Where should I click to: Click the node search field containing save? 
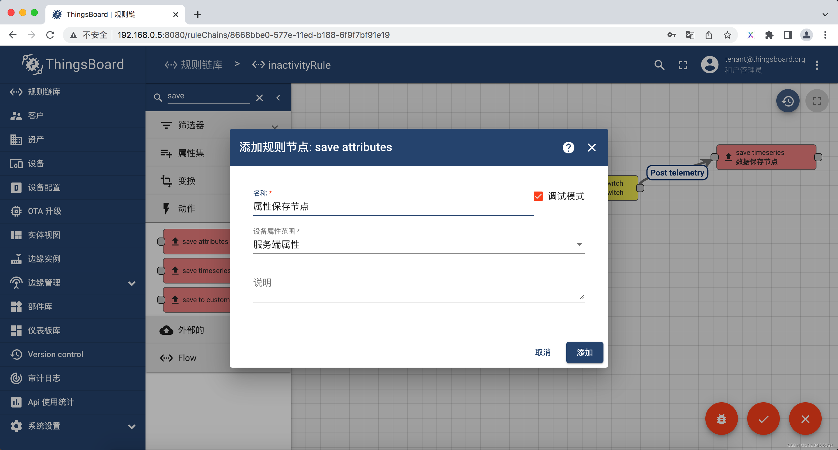[209, 96]
